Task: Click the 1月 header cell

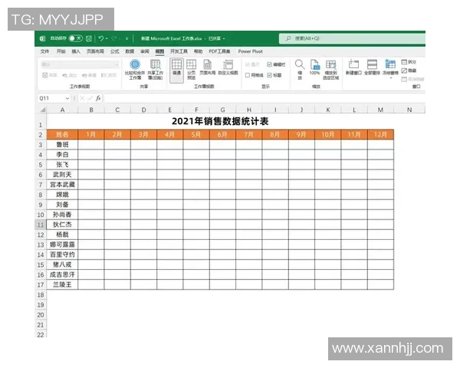Action: pyautogui.click(x=91, y=135)
